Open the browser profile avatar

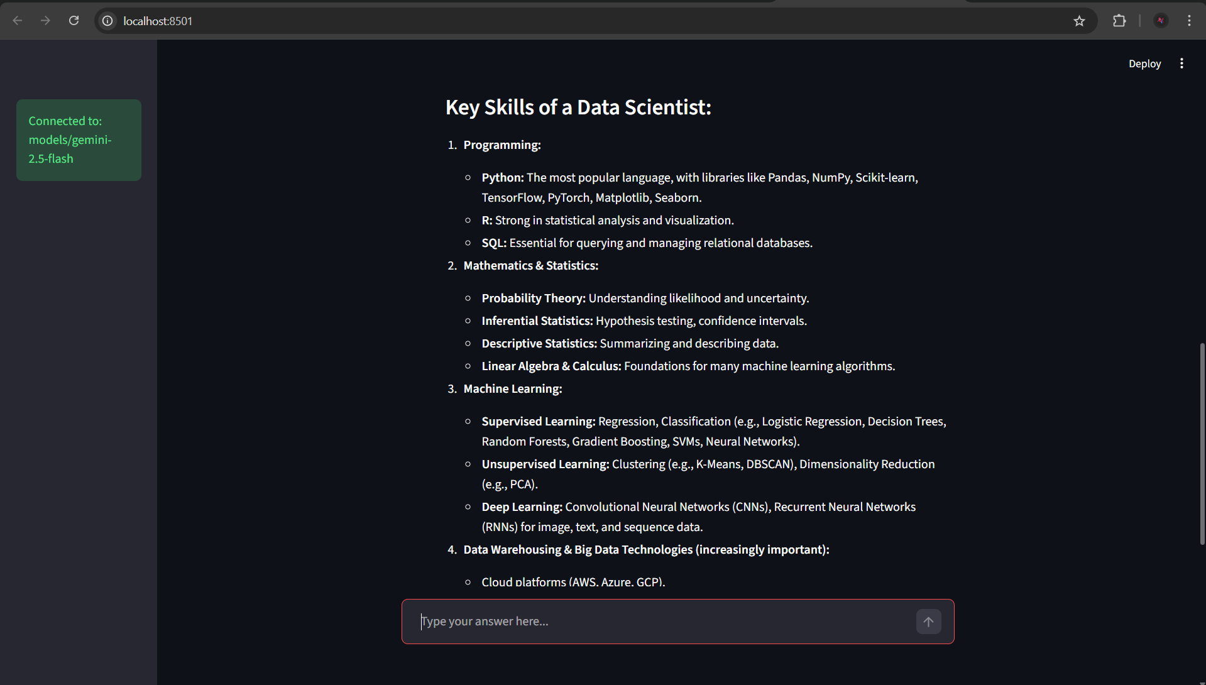point(1161,21)
